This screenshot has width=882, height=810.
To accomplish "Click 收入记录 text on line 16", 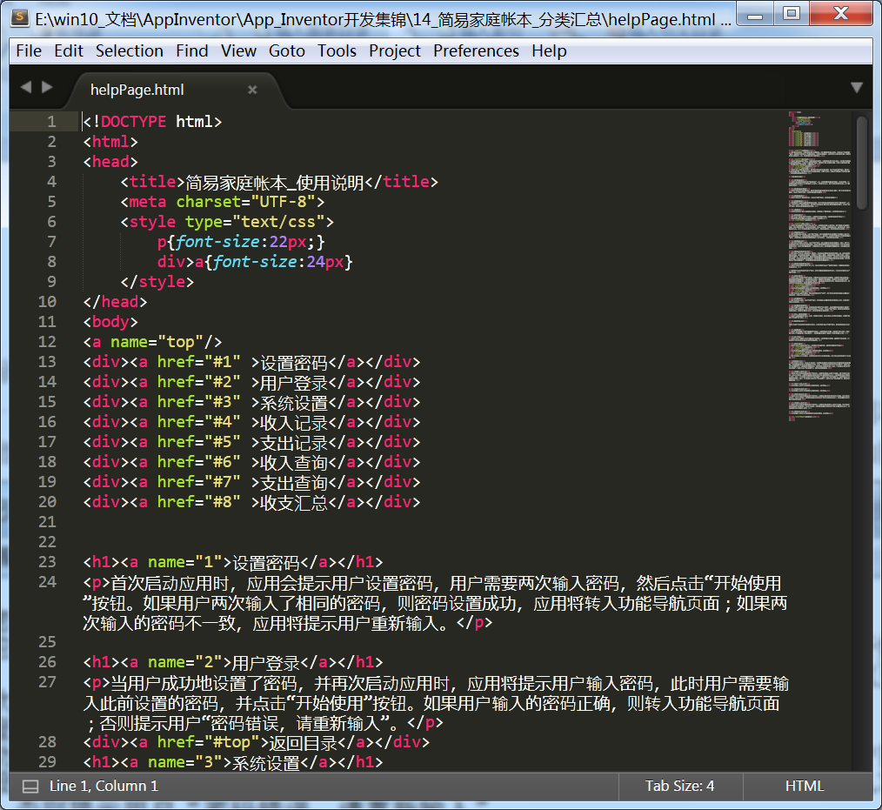I will [294, 423].
